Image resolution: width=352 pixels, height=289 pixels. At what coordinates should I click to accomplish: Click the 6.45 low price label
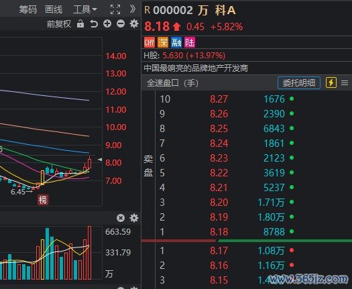coord(18,192)
